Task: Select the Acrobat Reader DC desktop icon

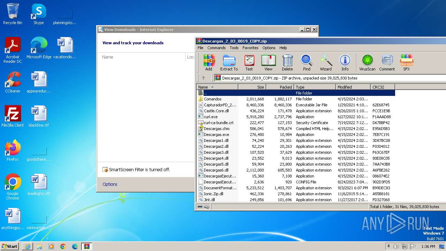Action: [x=13, y=50]
